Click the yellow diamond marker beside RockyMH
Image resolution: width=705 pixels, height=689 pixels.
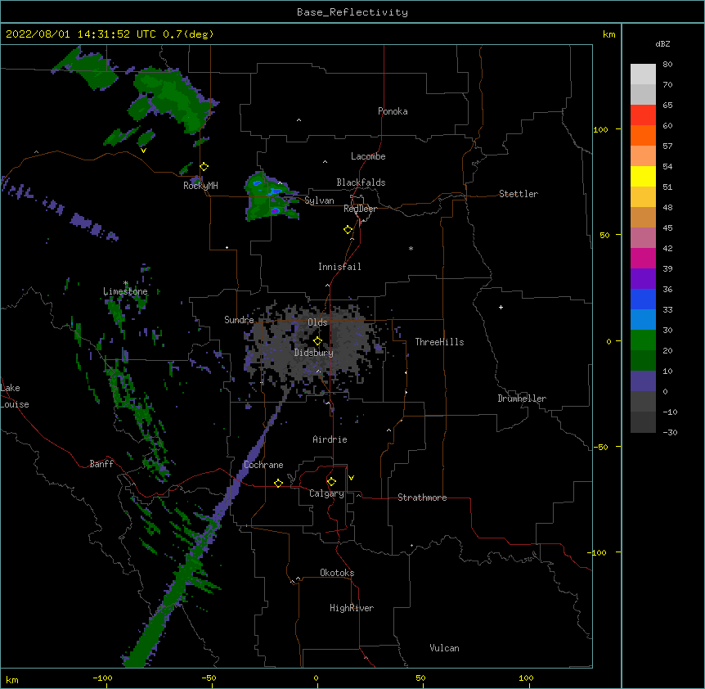pyautogui.click(x=204, y=167)
